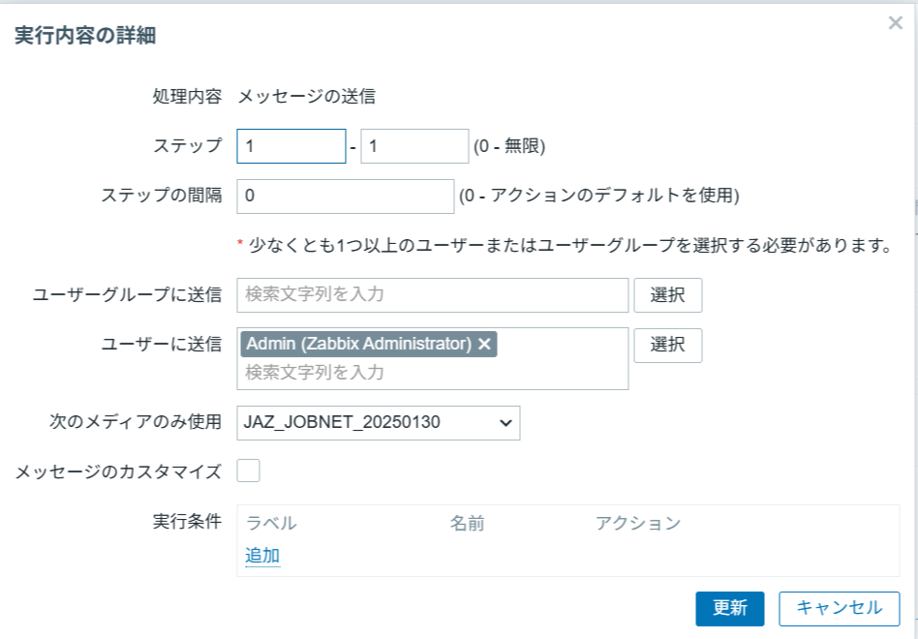This screenshot has height=639, width=918.
Task: Remove the Admin (Zabbix Administrator) user tag
Action: [485, 344]
